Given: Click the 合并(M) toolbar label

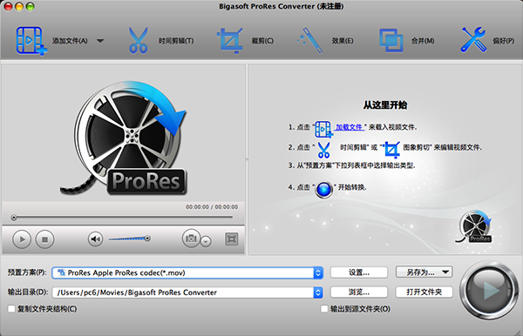Looking at the screenshot, I should point(423,41).
